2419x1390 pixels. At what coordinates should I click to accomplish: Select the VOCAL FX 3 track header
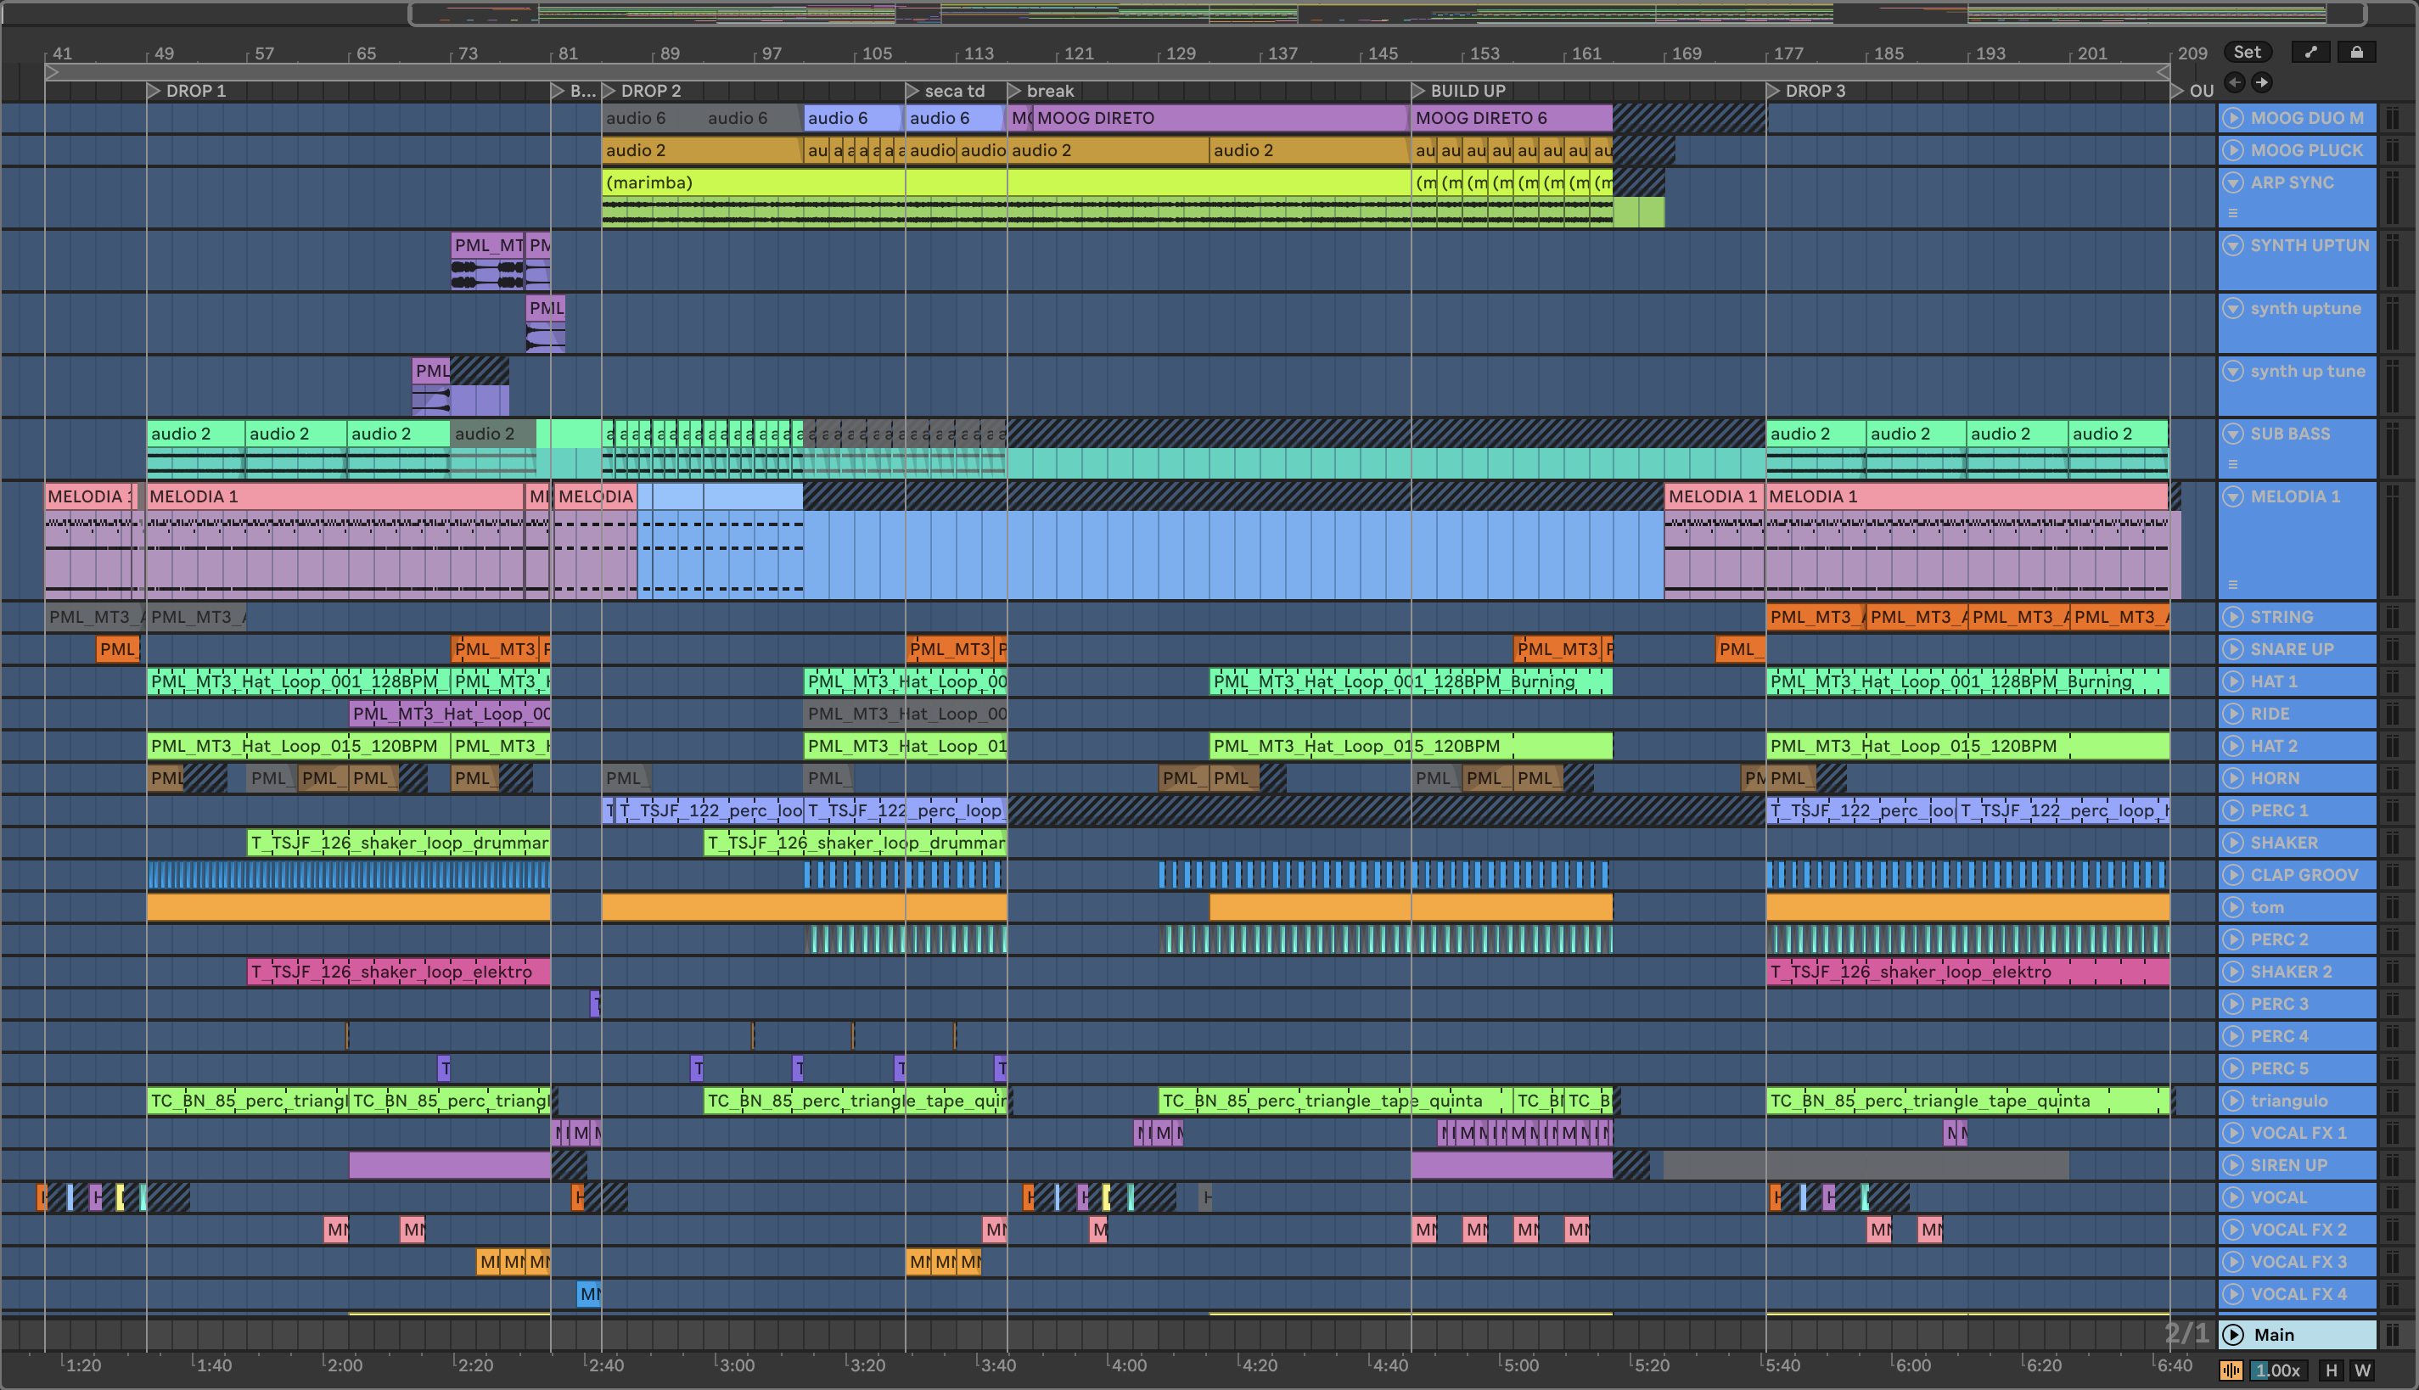2298,1262
